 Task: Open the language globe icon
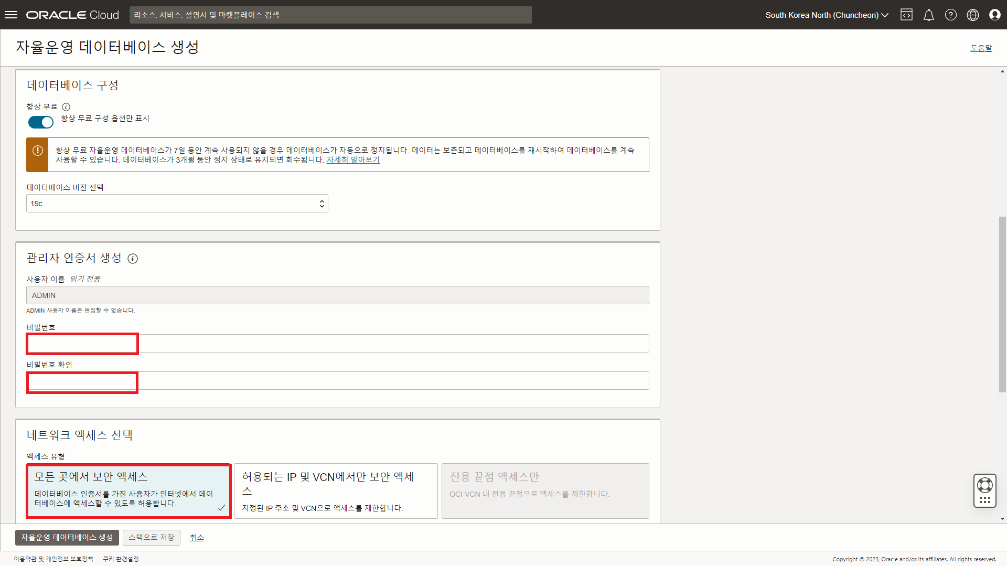pos(972,15)
